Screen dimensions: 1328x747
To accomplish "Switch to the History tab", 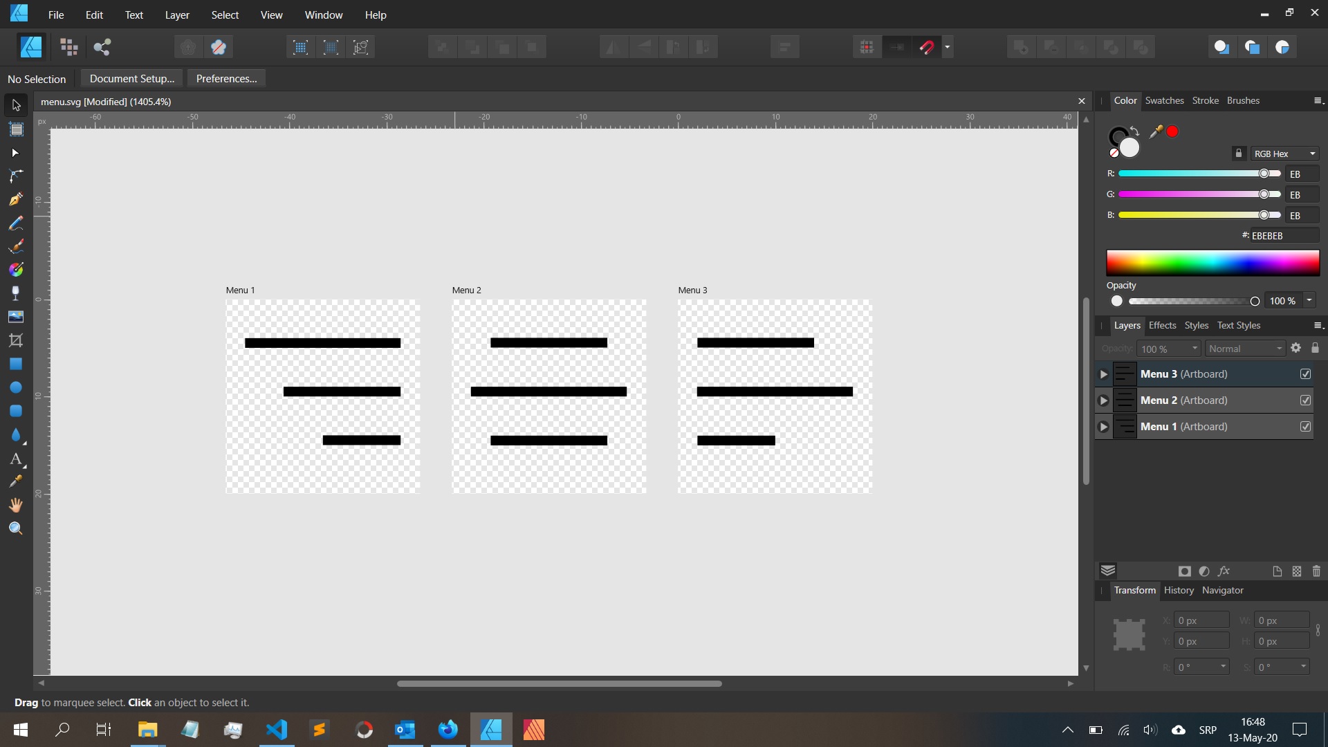I will [x=1179, y=590].
